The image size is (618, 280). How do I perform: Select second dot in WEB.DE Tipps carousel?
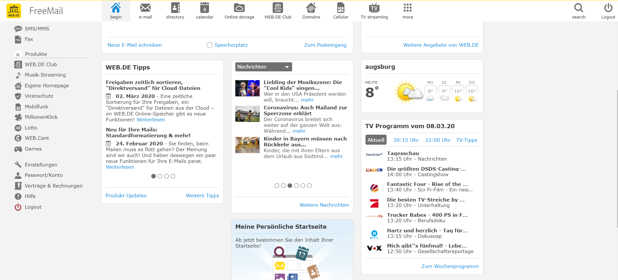160,176
